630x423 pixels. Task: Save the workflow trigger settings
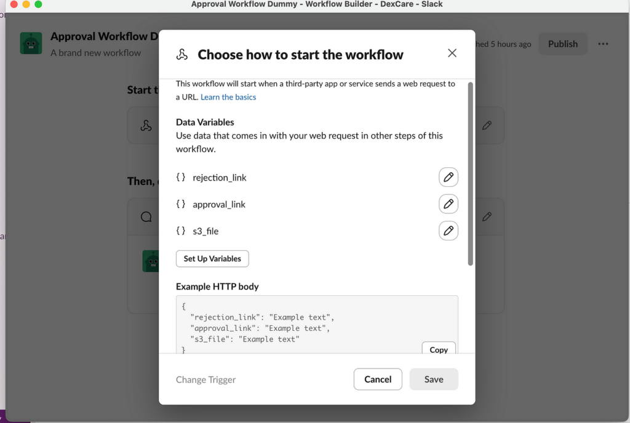[434, 379]
